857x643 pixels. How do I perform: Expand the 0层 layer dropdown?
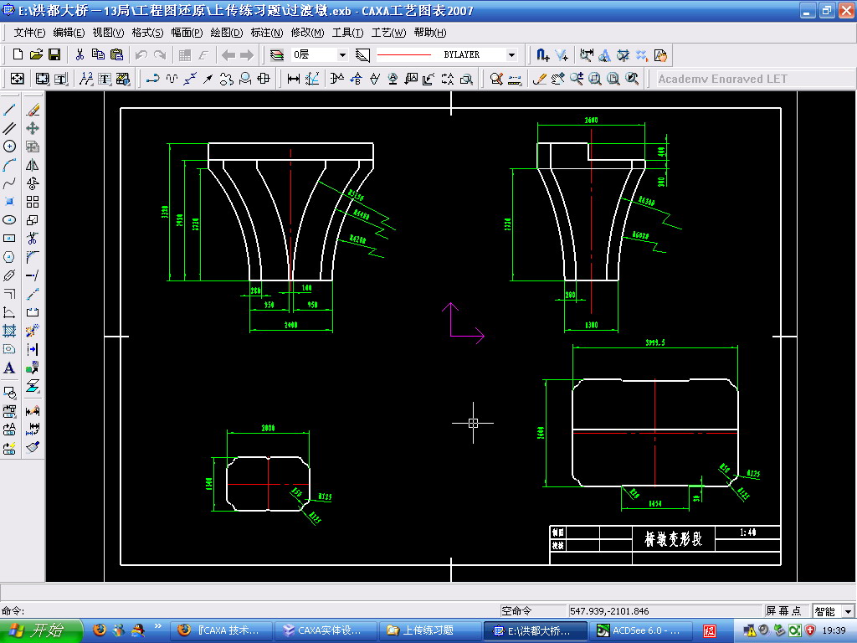[x=342, y=54]
